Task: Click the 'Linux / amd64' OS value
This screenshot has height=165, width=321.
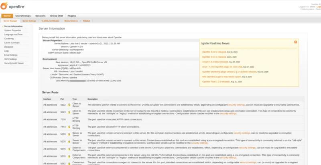Action: click(x=76, y=71)
